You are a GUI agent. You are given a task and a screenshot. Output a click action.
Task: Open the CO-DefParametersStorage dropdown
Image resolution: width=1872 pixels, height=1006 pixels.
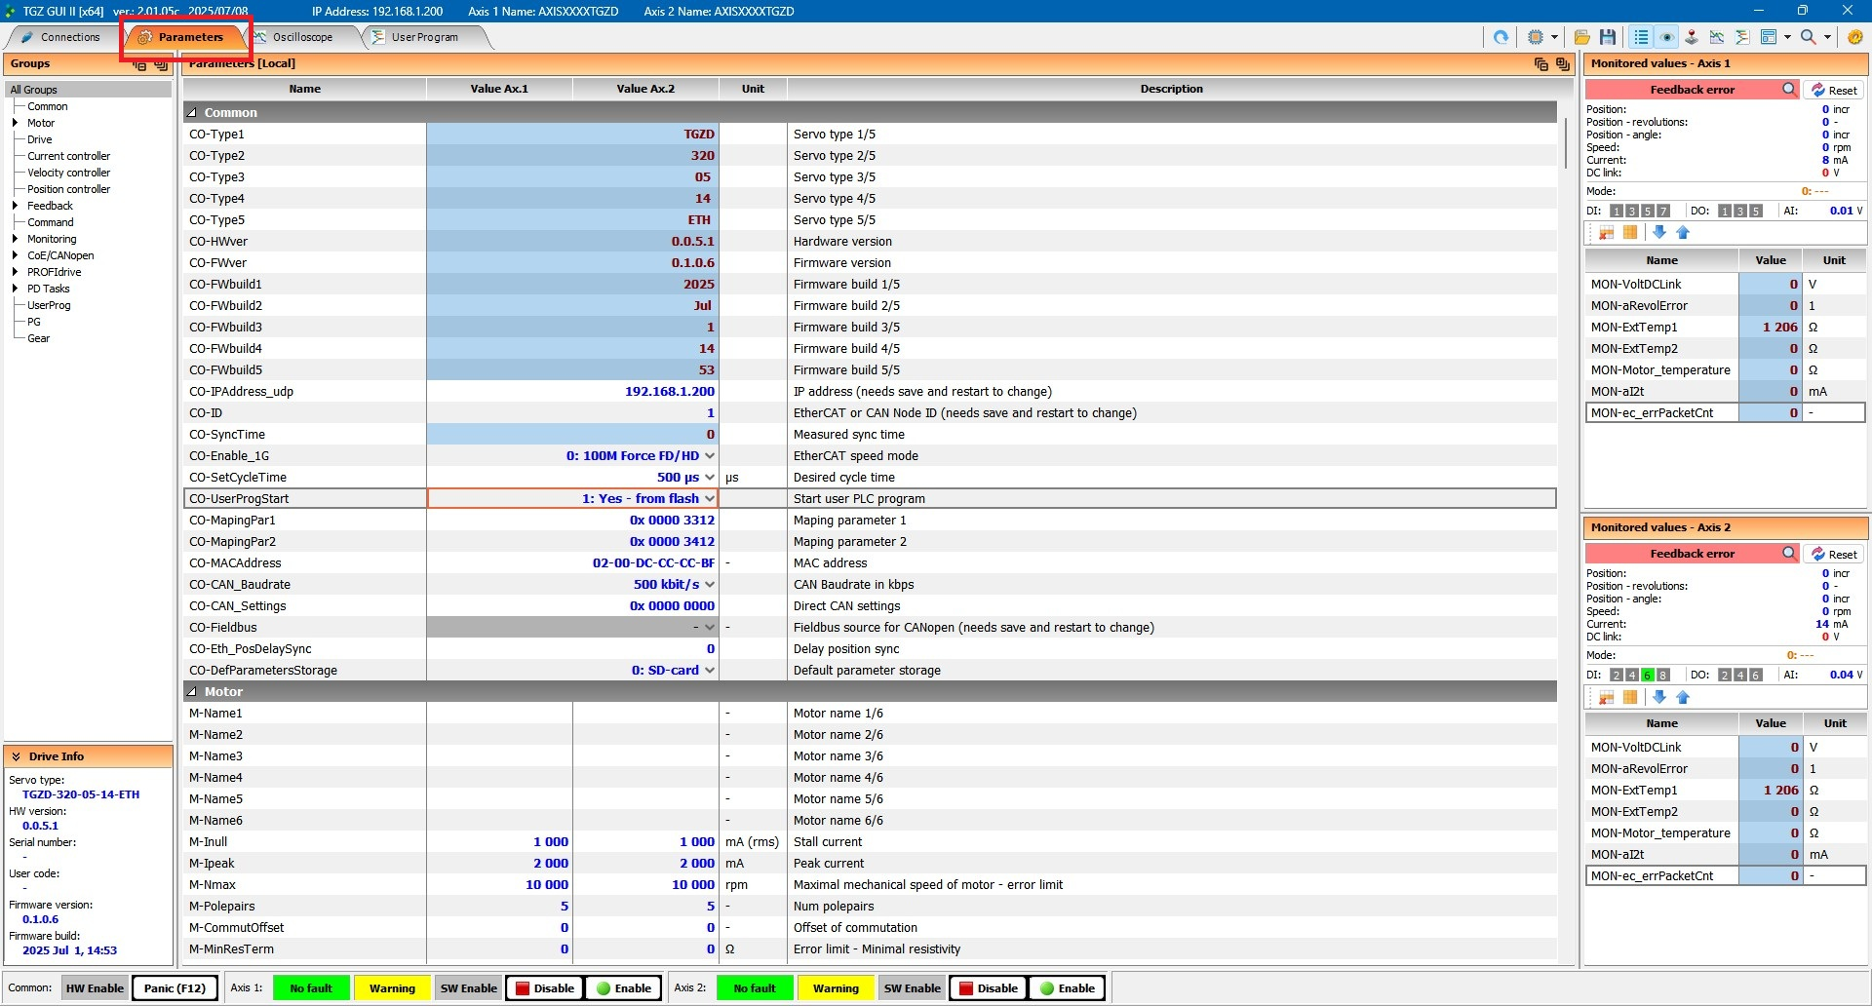710,671
